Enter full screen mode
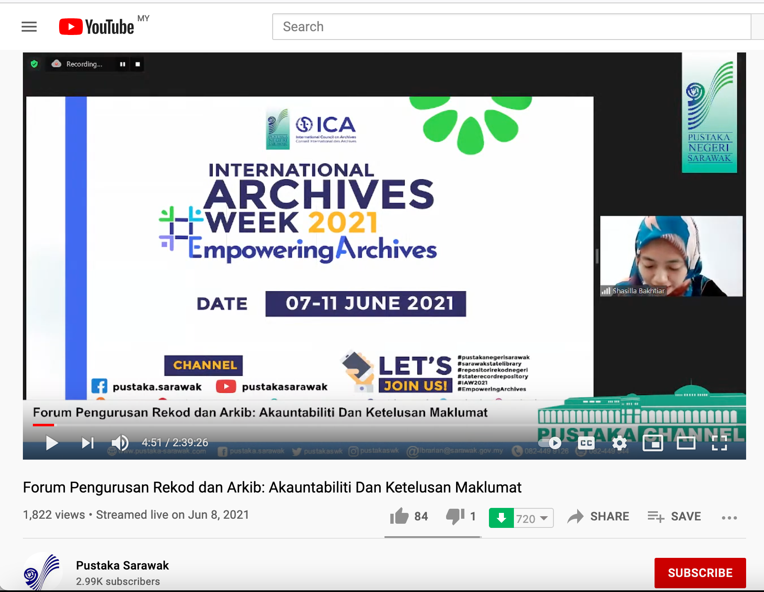 tap(719, 443)
